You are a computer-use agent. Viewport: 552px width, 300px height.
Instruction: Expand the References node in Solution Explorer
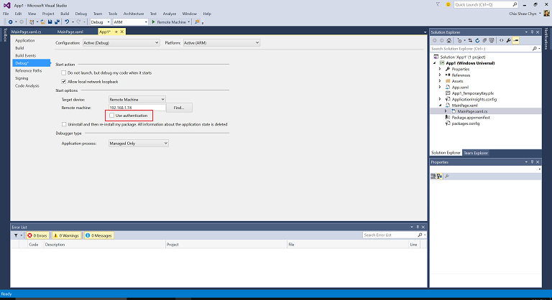coord(440,75)
